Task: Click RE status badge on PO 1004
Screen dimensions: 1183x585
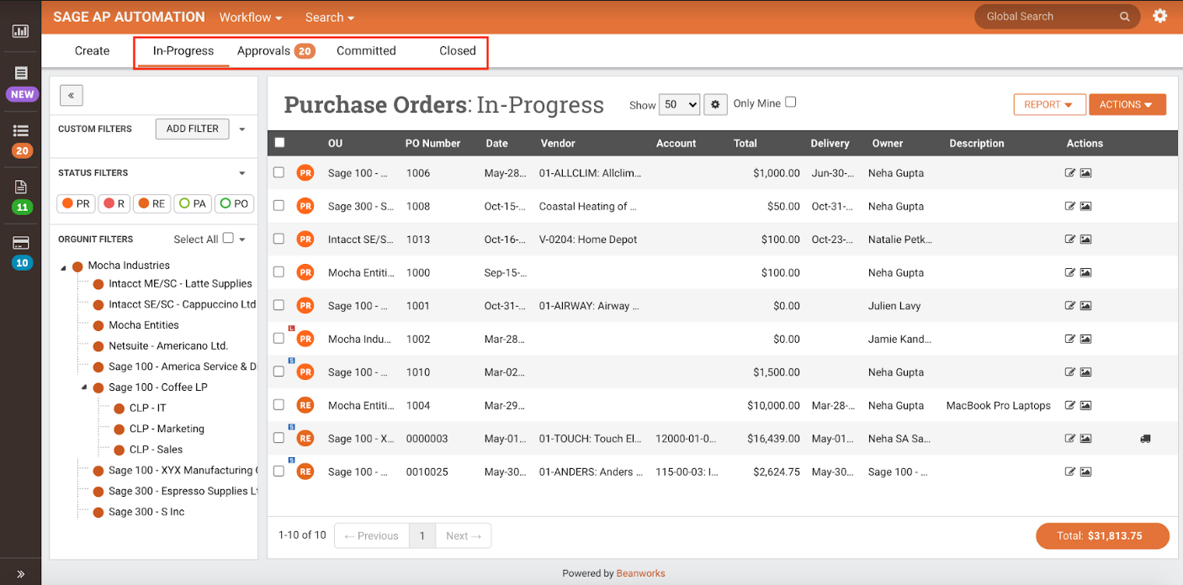Action: 305,405
